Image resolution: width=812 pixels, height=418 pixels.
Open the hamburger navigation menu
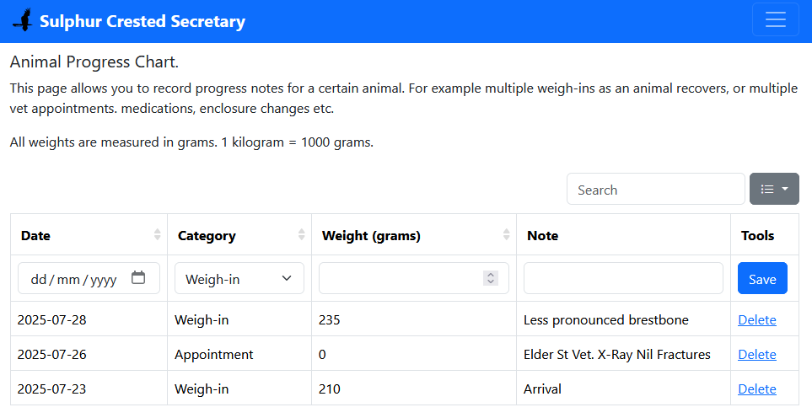[775, 20]
